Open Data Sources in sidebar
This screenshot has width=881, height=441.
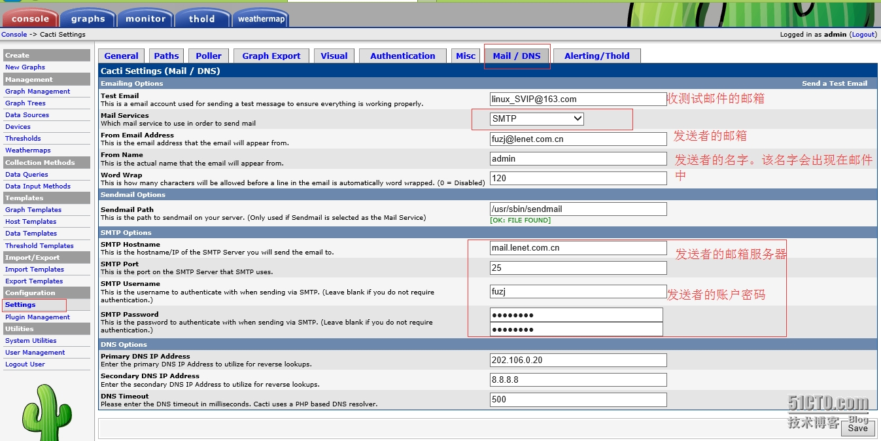coord(27,115)
